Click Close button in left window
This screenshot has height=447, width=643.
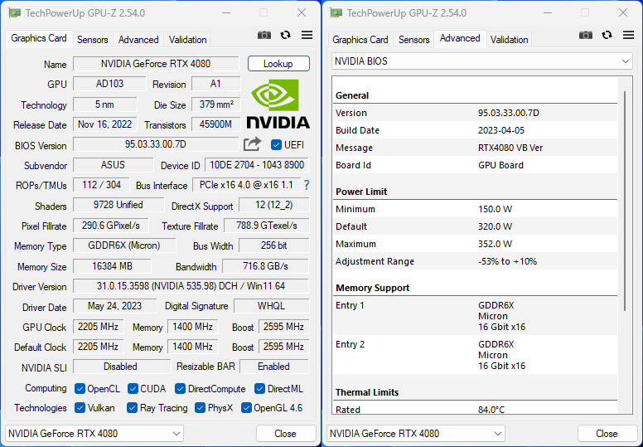(x=285, y=434)
